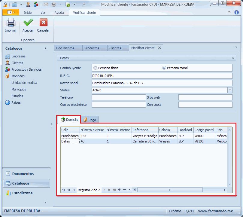Viewport: 243px width, 217px height.
Task: Open the Ayuda ribbon tab
Action: coord(59,13)
